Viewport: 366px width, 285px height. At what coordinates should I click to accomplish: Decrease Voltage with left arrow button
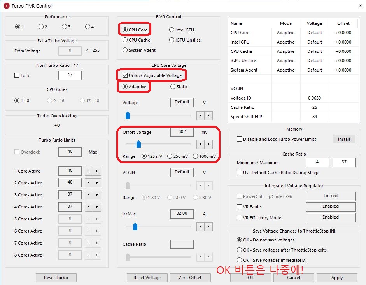201,115
